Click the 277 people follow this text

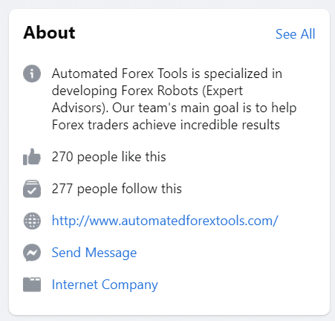point(117,189)
